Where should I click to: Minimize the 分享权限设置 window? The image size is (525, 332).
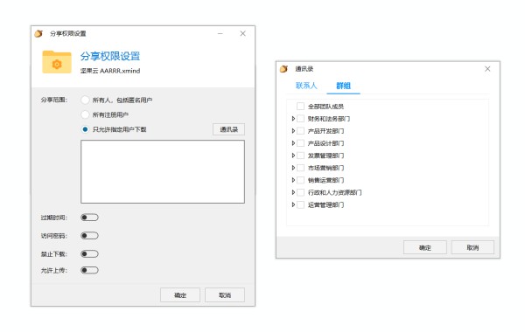220,33
